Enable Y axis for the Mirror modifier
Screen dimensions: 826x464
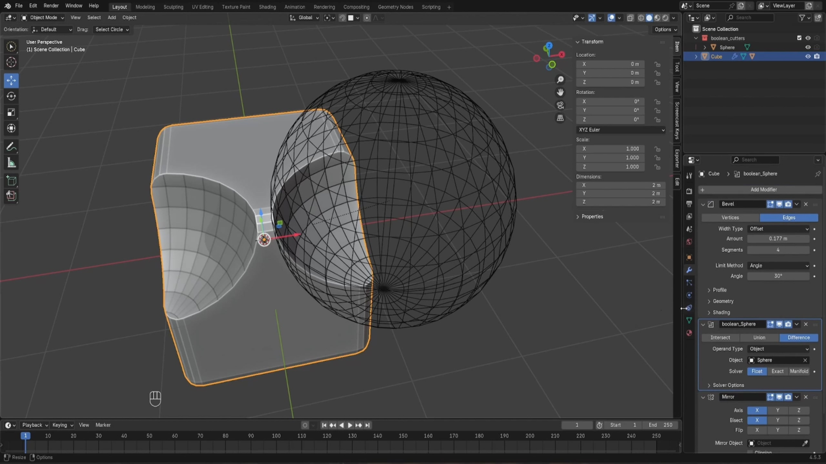pos(777,410)
